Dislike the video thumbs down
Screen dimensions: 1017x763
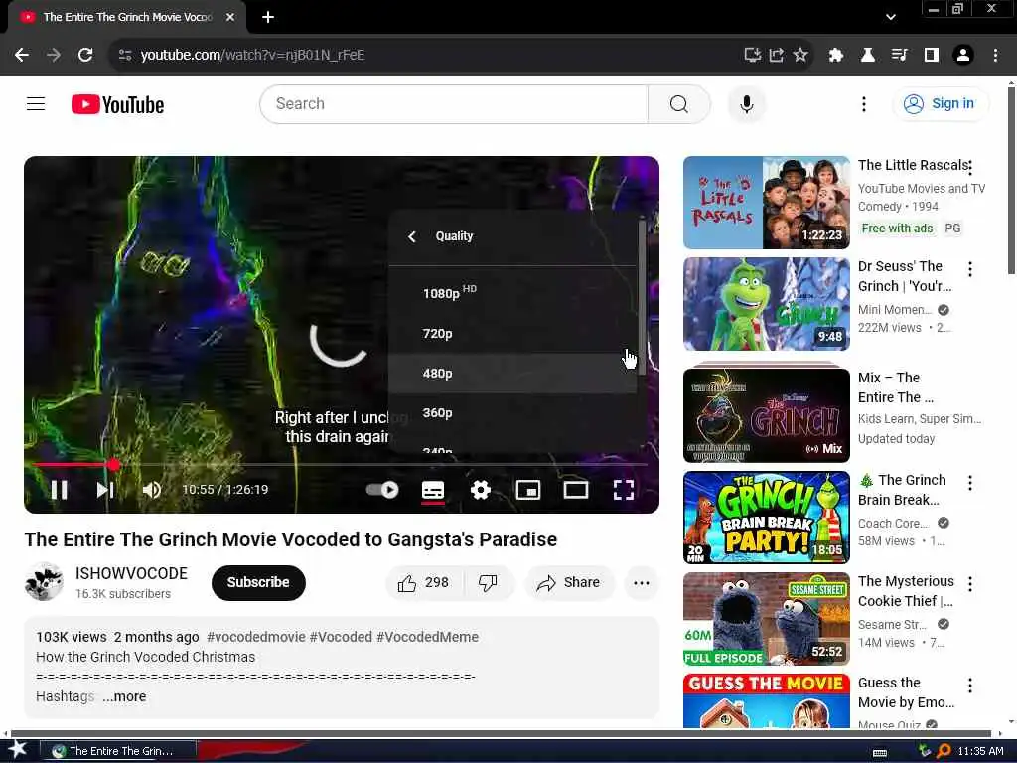coord(488,582)
